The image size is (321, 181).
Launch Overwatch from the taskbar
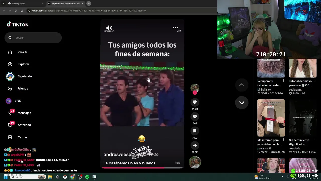[65, 177]
